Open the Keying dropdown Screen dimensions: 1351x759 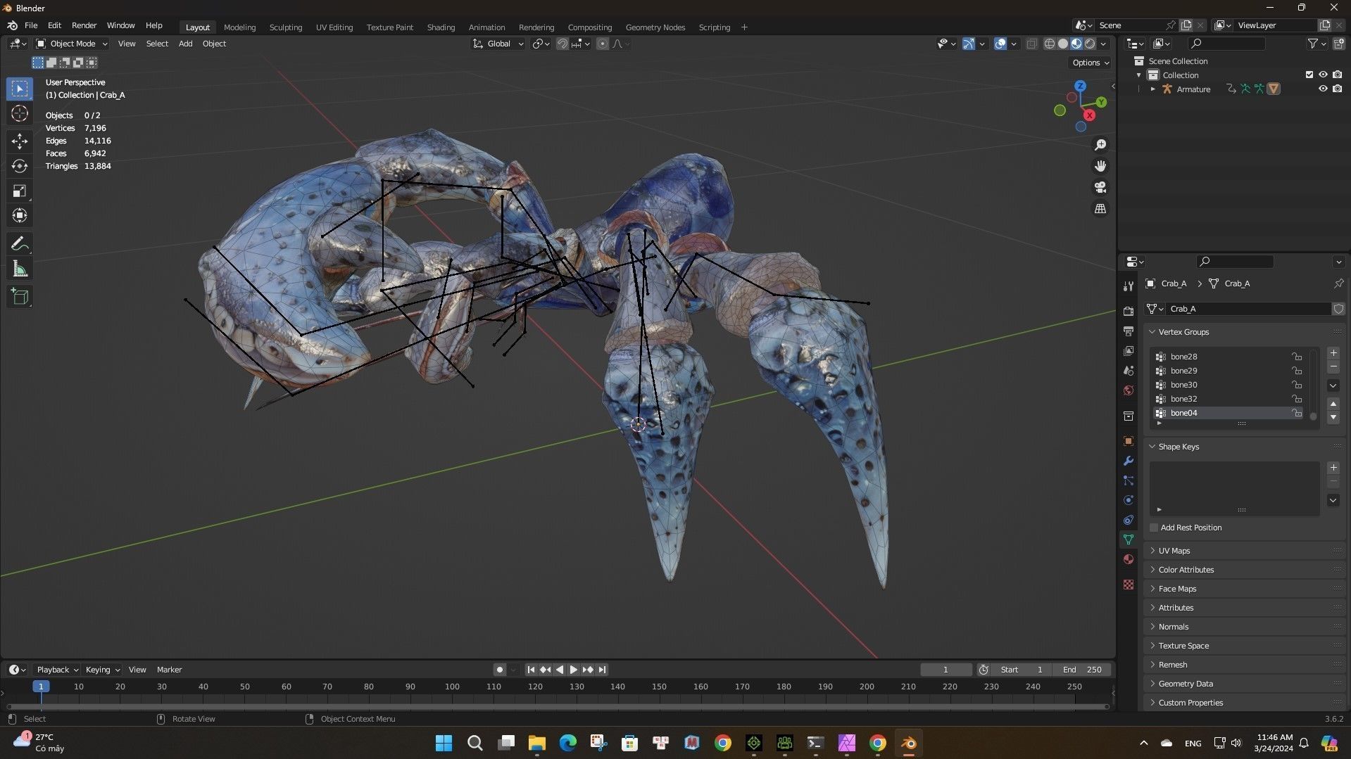pyautogui.click(x=102, y=670)
